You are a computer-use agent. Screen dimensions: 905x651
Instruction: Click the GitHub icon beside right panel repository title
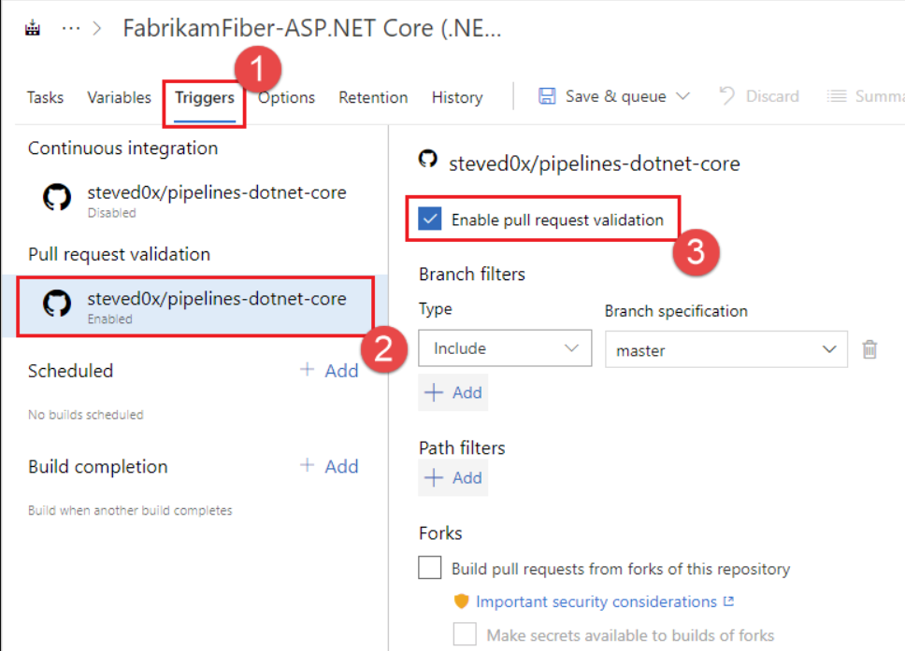click(427, 159)
